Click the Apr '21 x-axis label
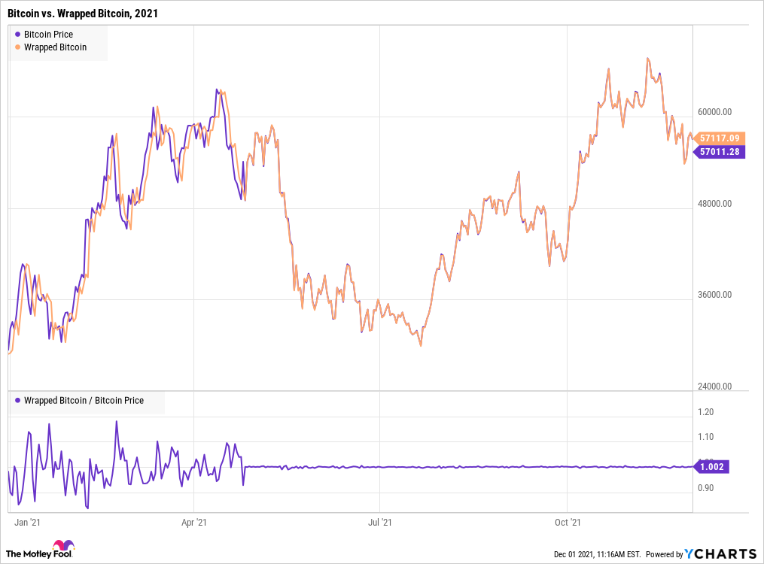The height and width of the screenshot is (564, 764). [194, 521]
